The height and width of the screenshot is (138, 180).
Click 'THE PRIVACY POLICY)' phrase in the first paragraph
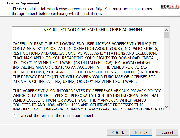(x=33, y=77)
